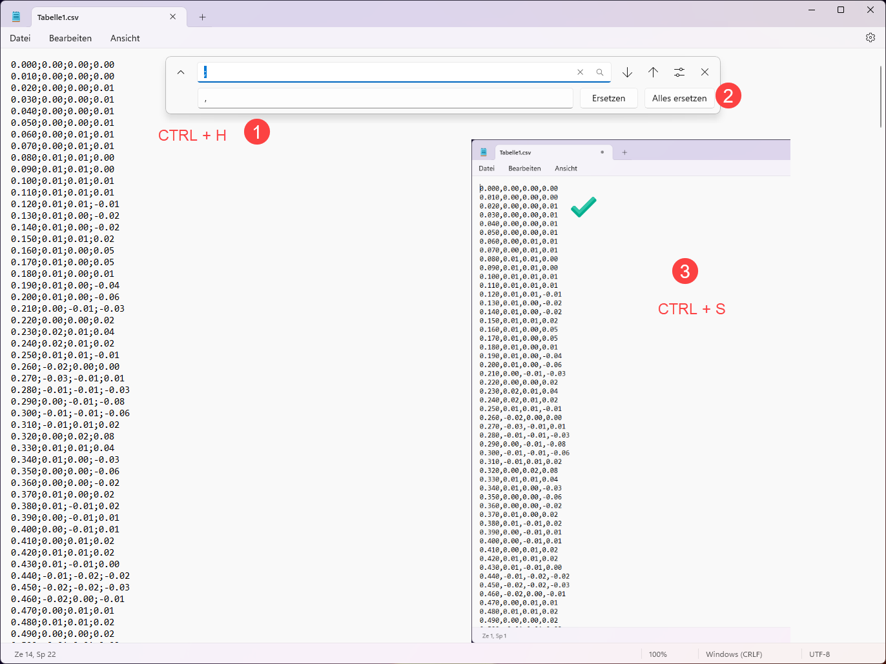Click the Notepad app icon in the title bar
Image resolution: width=886 pixels, height=664 pixels.
(x=15, y=15)
